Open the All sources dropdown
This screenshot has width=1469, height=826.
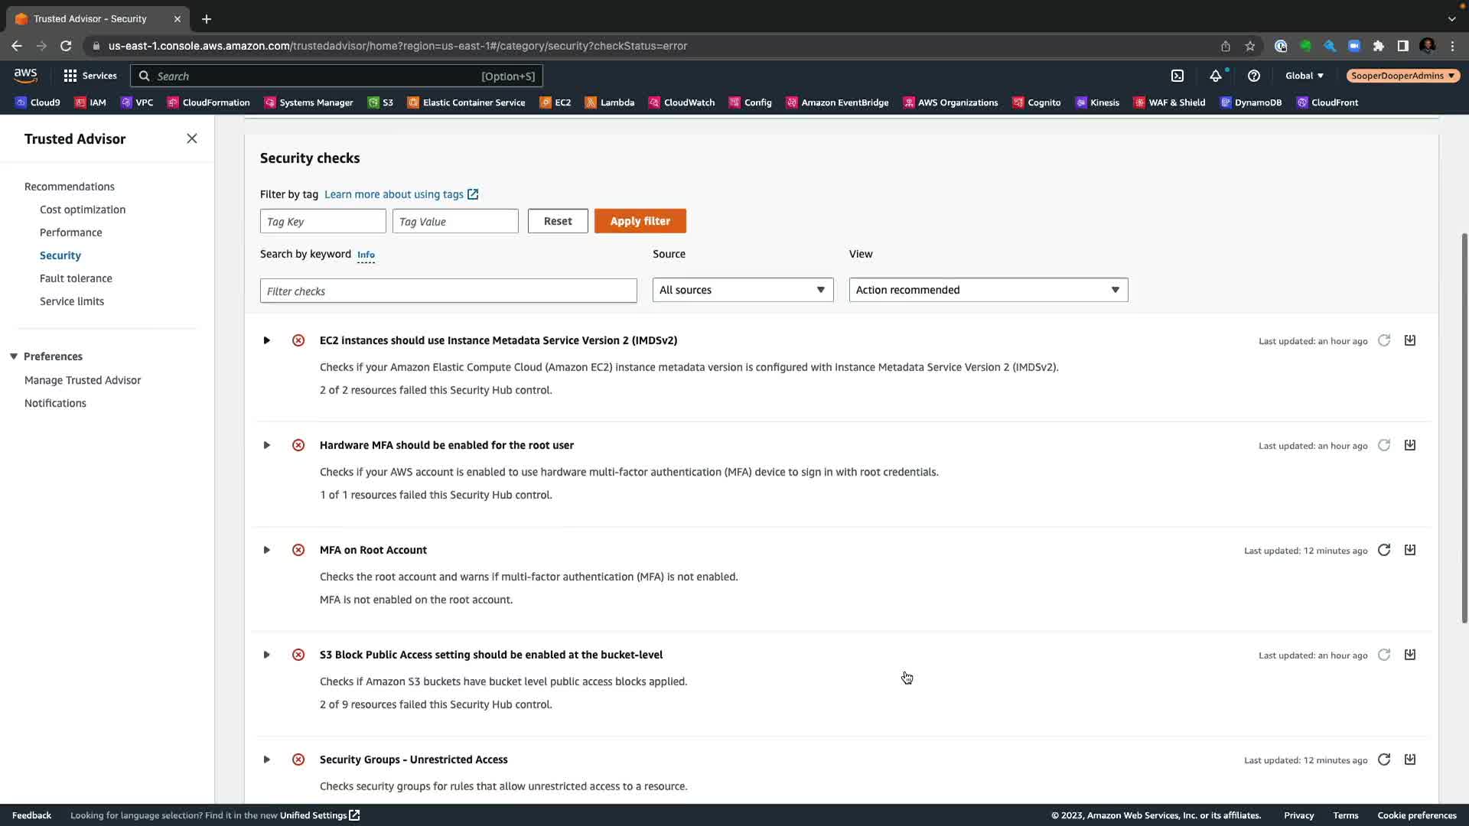(742, 290)
